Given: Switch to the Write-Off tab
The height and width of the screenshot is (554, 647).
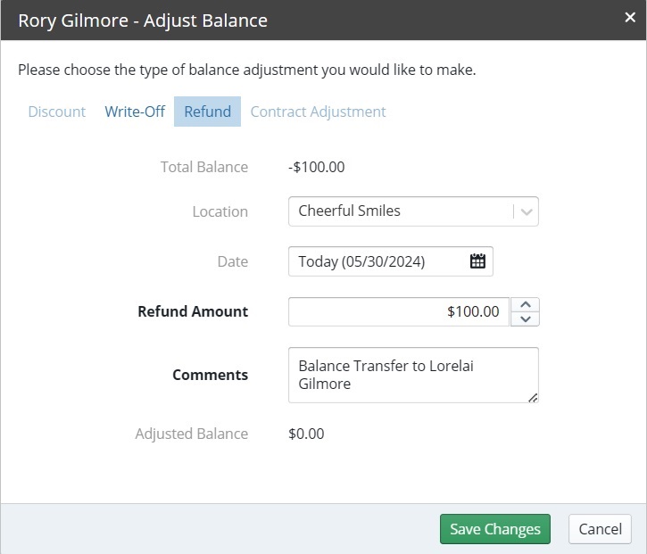Looking at the screenshot, I should coord(135,112).
